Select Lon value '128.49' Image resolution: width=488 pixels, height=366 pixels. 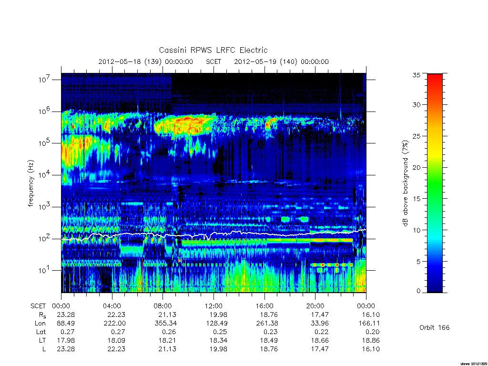216,324
